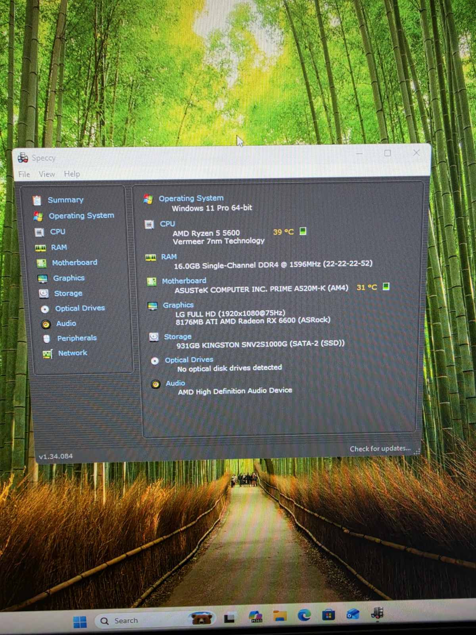This screenshot has width=476, height=635.
Task: Open File Explorer from the taskbar
Action: click(280, 616)
